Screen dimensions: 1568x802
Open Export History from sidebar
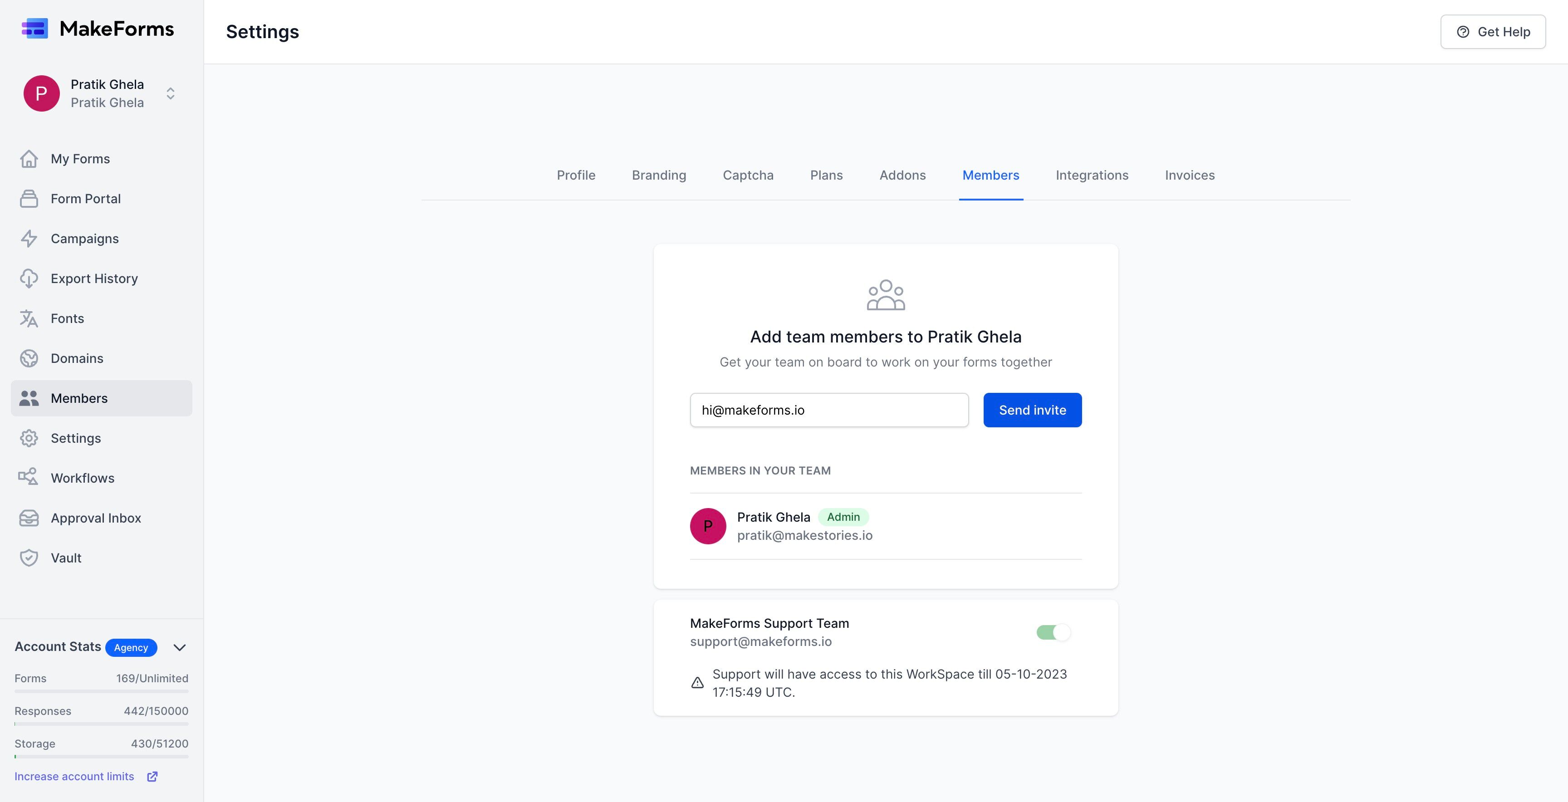tap(101, 279)
